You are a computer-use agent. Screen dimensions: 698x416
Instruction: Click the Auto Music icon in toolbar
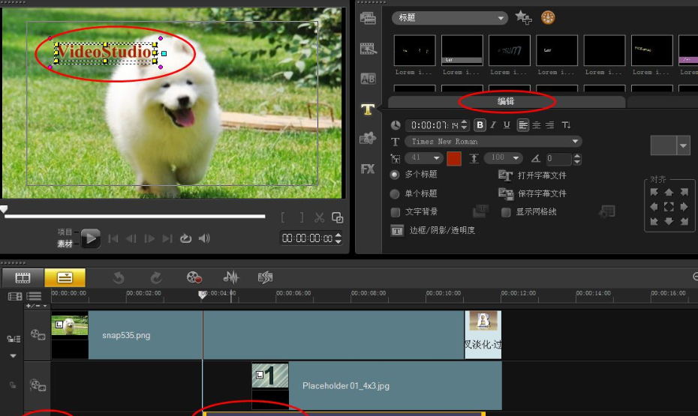(x=265, y=277)
